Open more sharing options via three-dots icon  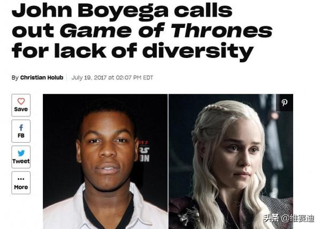[21, 179]
